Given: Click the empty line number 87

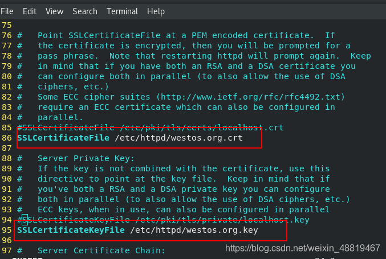Looking at the screenshot, I should (7, 148).
